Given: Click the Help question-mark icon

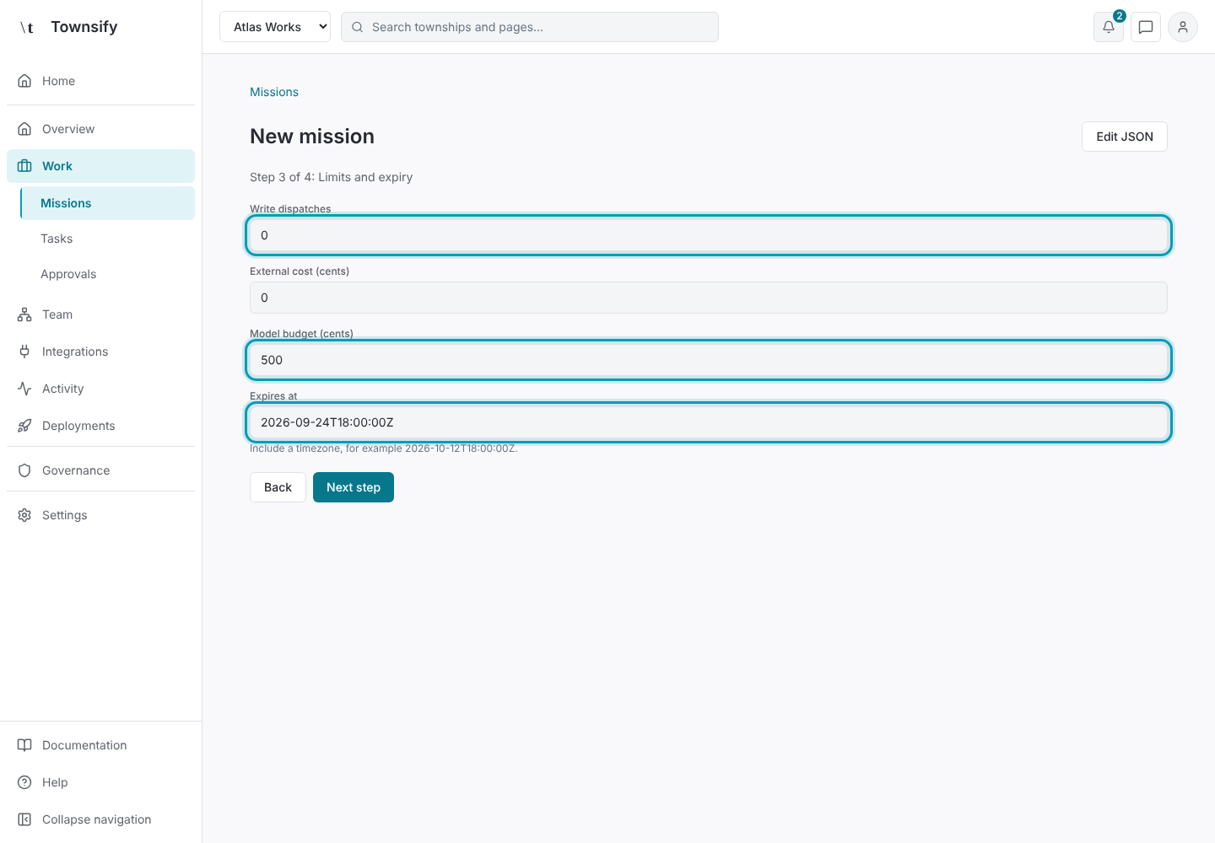Looking at the screenshot, I should point(24,782).
